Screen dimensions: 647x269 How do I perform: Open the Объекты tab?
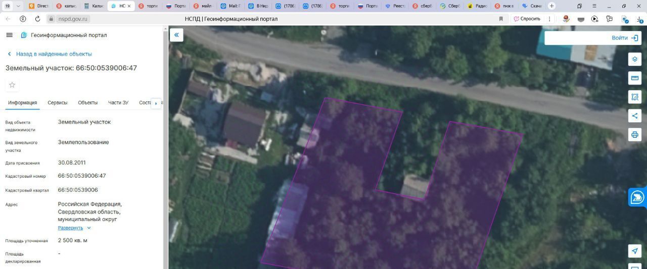[x=88, y=102]
